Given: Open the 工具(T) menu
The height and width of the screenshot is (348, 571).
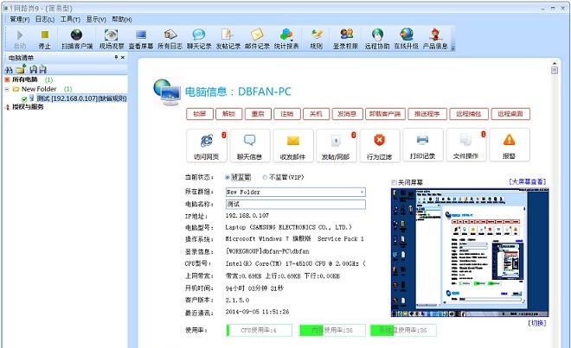Looking at the screenshot, I should click(71, 18).
